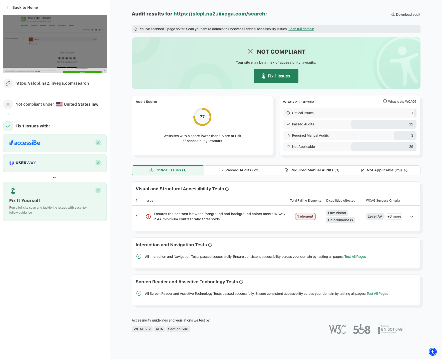Click the Level AA tag
The width and height of the screenshot is (442, 359).
pos(375,216)
